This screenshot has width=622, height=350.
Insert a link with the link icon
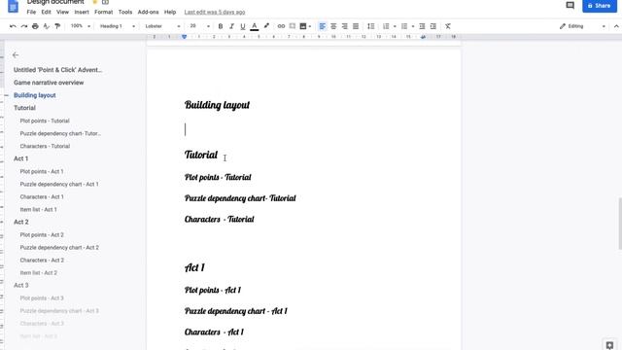tap(281, 26)
